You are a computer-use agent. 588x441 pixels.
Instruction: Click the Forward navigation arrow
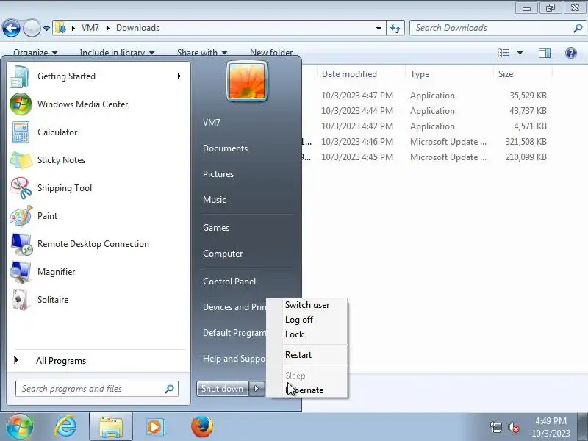[x=32, y=28]
